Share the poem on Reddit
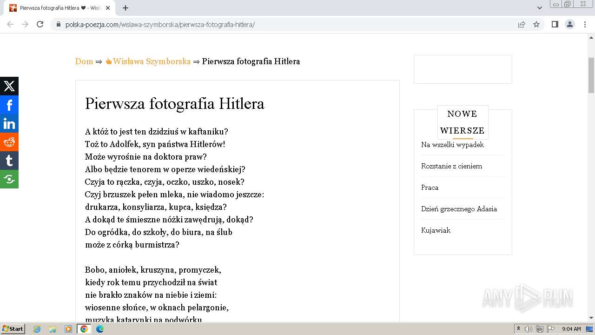 9,142
